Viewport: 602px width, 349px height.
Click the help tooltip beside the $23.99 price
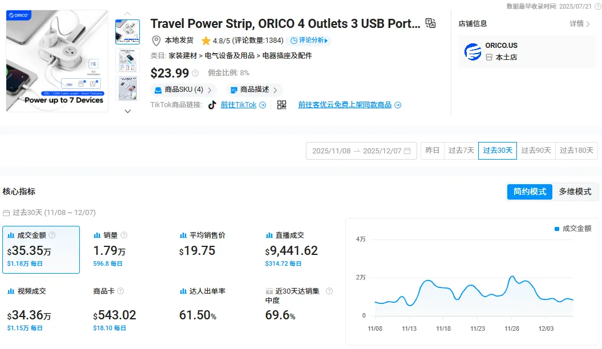pos(194,74)
